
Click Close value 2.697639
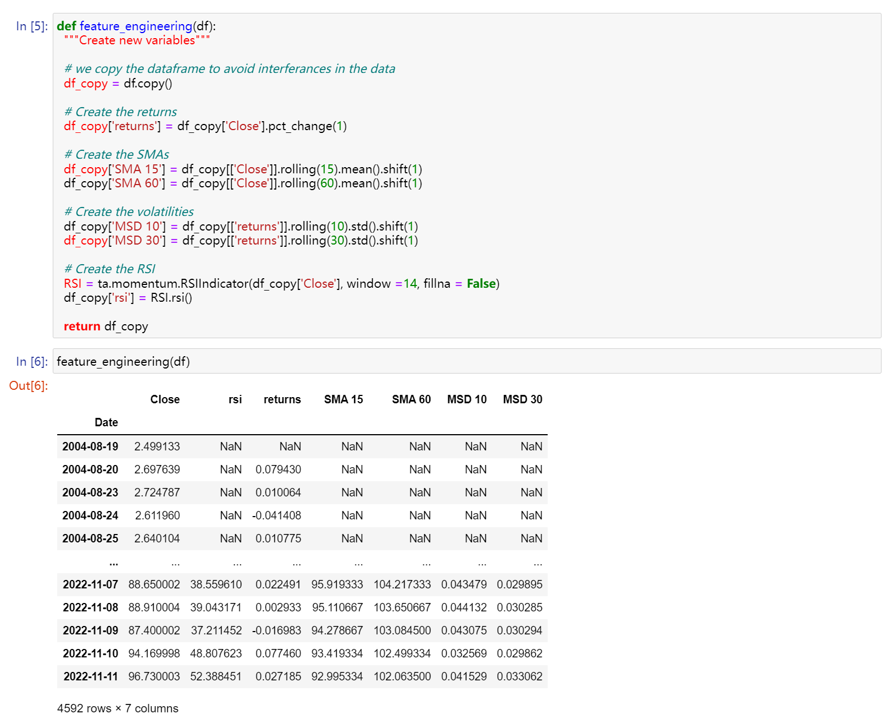(157, 469)
